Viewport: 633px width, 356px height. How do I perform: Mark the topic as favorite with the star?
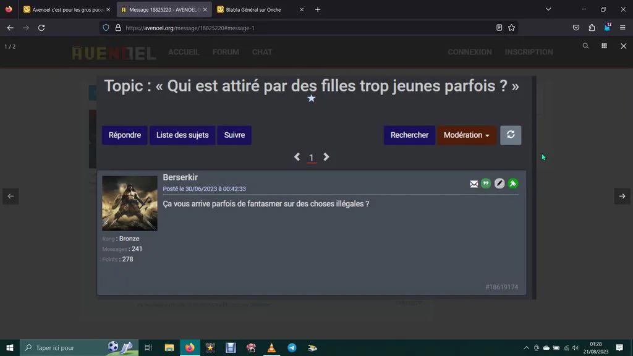click(x=312, y=98)
